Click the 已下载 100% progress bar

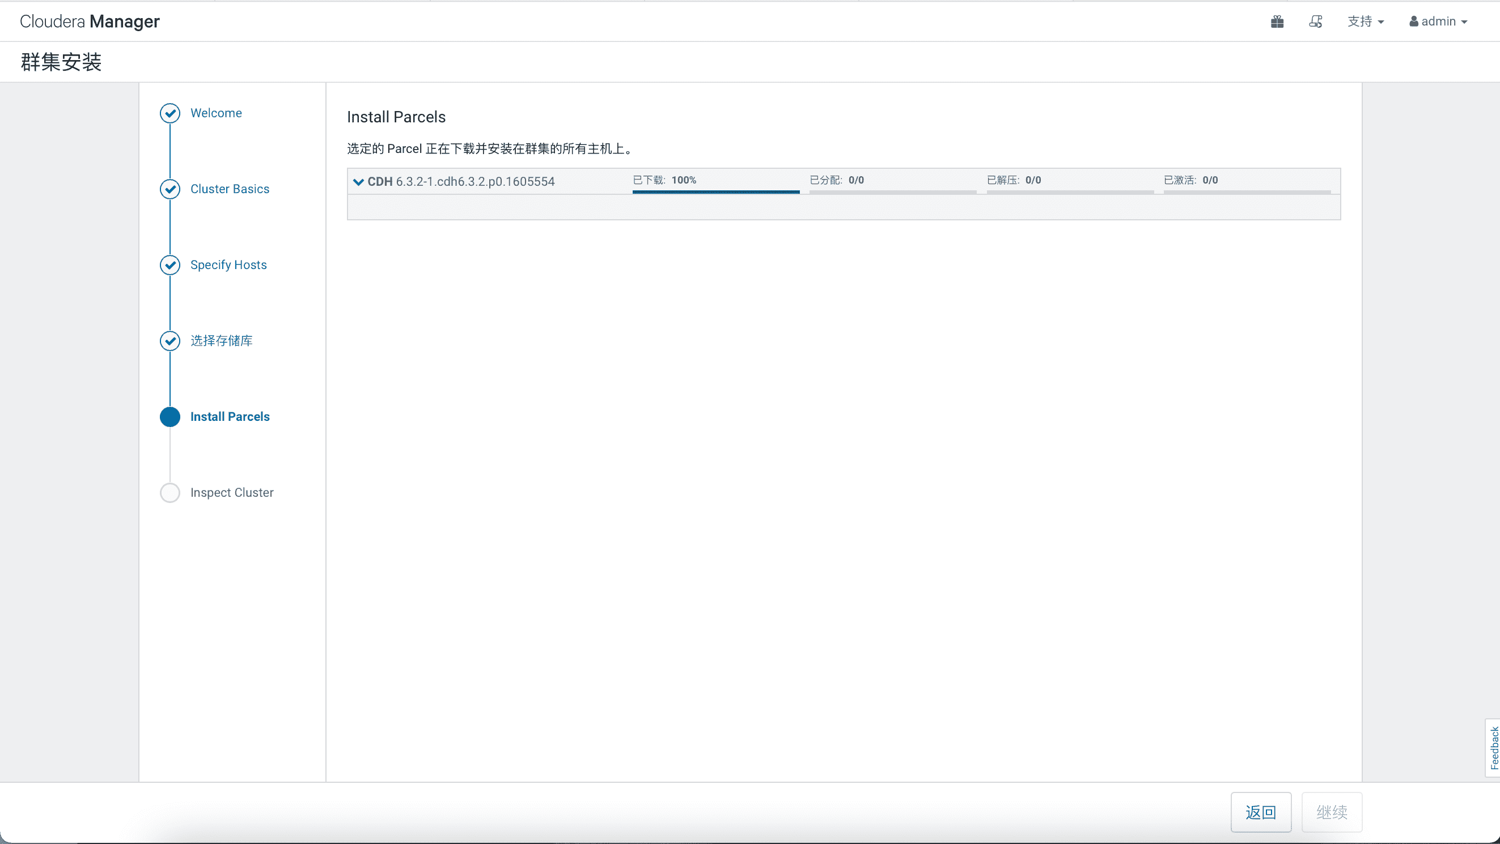(715, 192)
